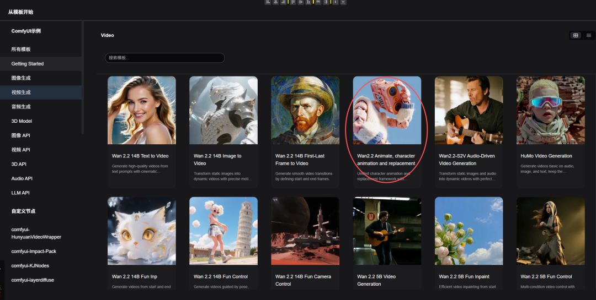Click the 从模板开始 dialog title
This screenshot has height=300, width=596.
pyautogui.click(x=20, y=12)
